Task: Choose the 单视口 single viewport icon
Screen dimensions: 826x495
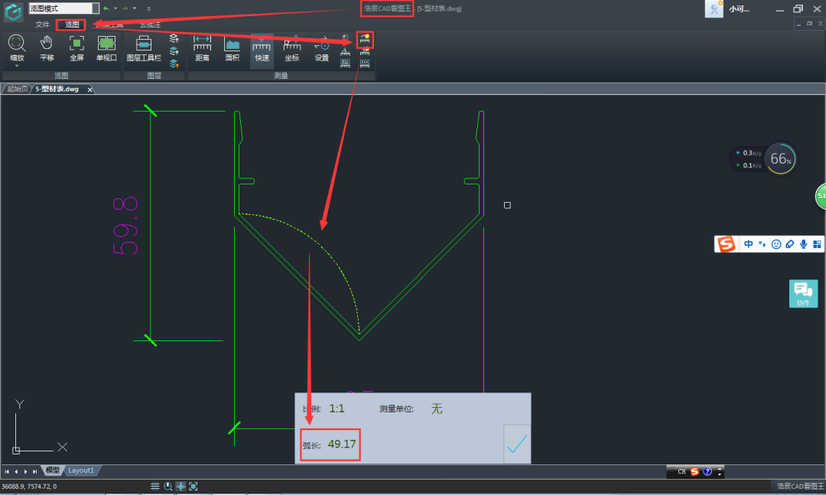Action: pyautogui.click(x=106, y=47)
